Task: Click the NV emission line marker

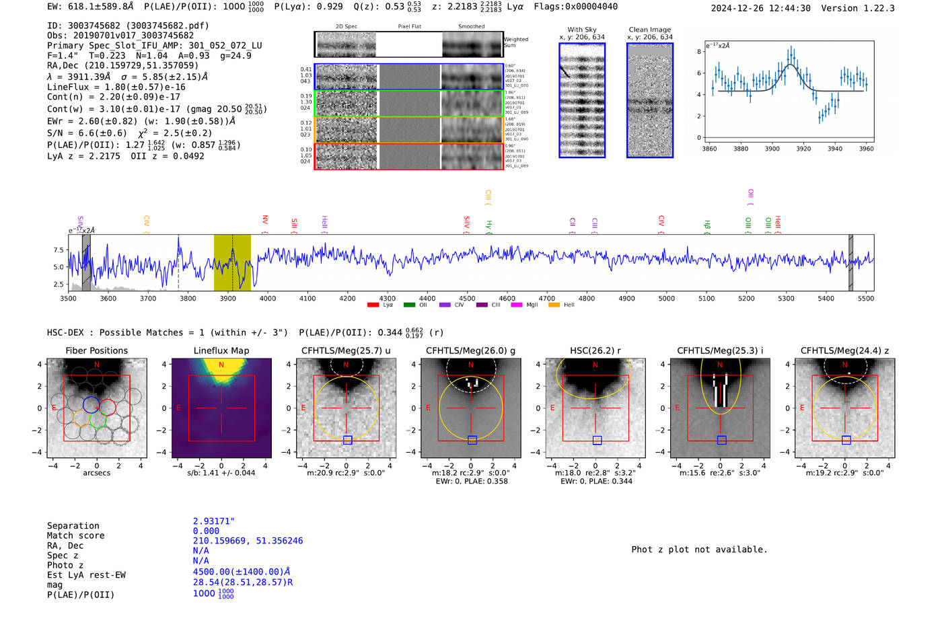Action: 265,224
